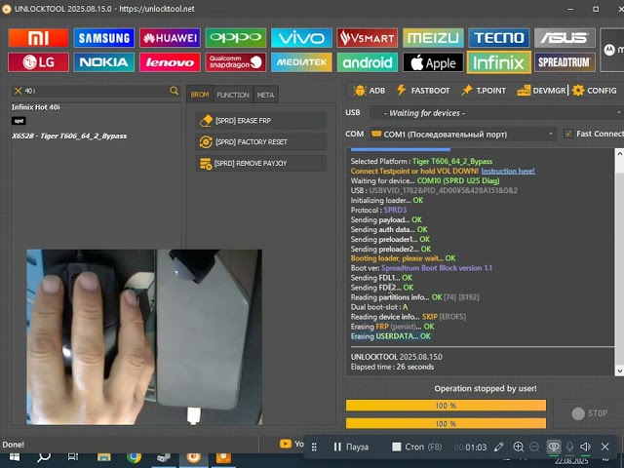Image resolution: width=624 pixels, height=468 pixels.
Task: Select the Vivo brand tile
Action: click(x=301, y=38)
